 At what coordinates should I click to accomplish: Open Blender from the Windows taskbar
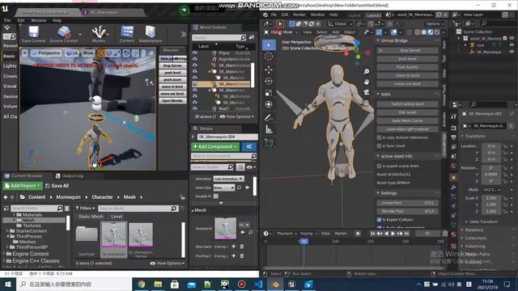(275, 284)
